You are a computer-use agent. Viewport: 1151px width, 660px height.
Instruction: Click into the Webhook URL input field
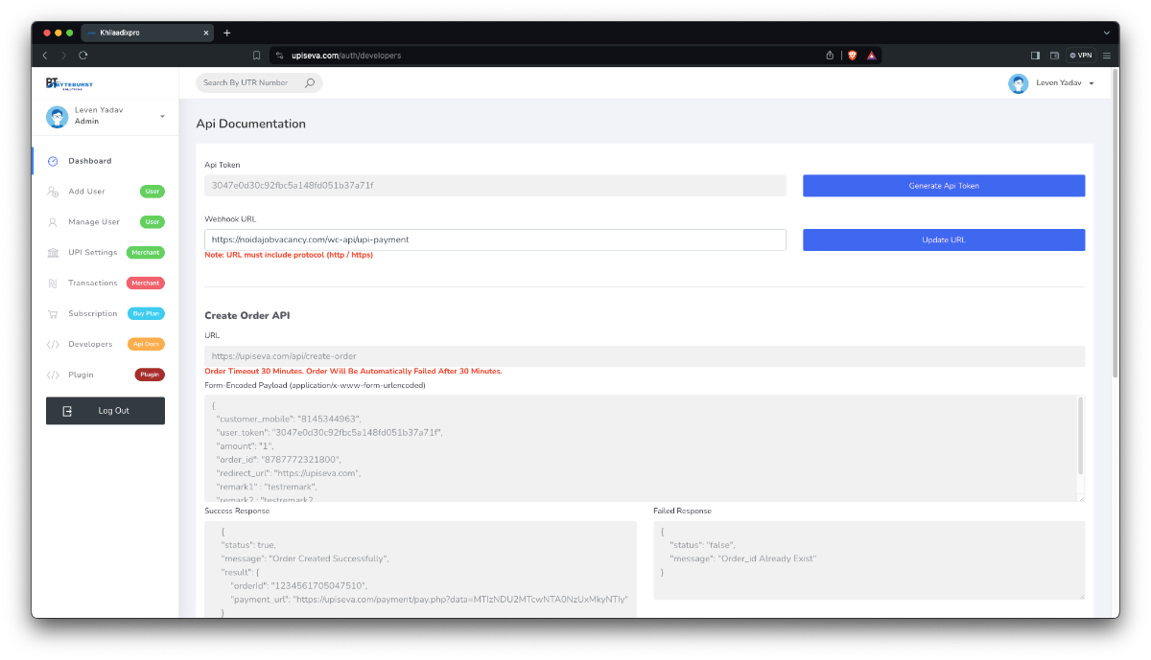click(495, 239)
